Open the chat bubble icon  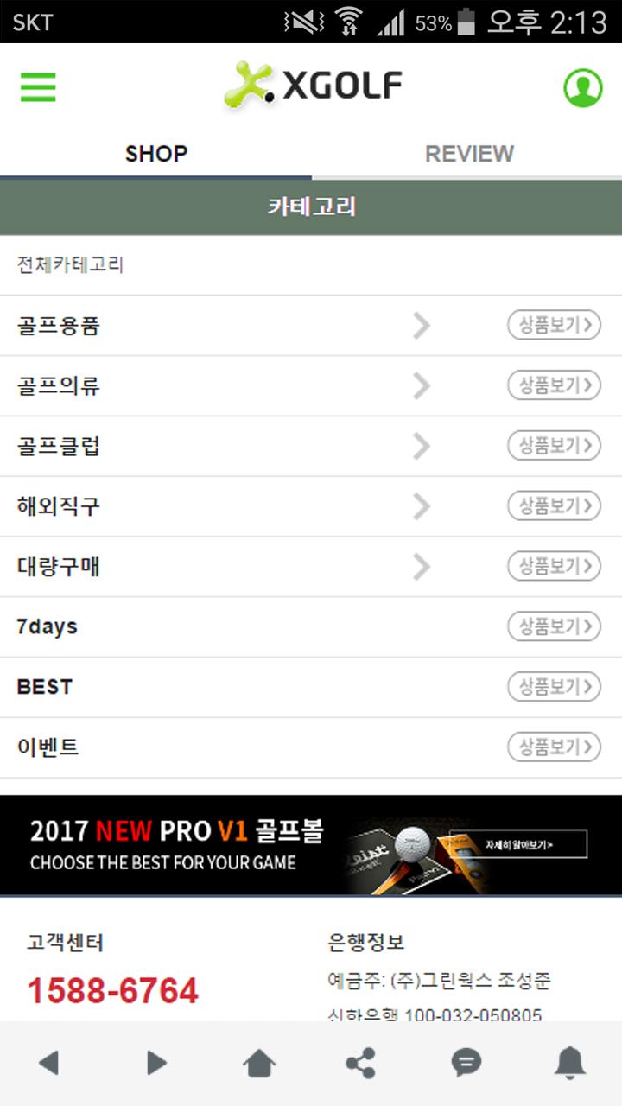tap(466, 1063)
